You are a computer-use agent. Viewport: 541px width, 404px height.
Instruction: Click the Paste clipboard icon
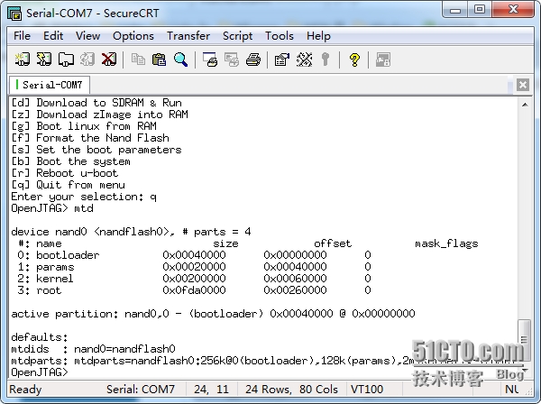[159, 60]
